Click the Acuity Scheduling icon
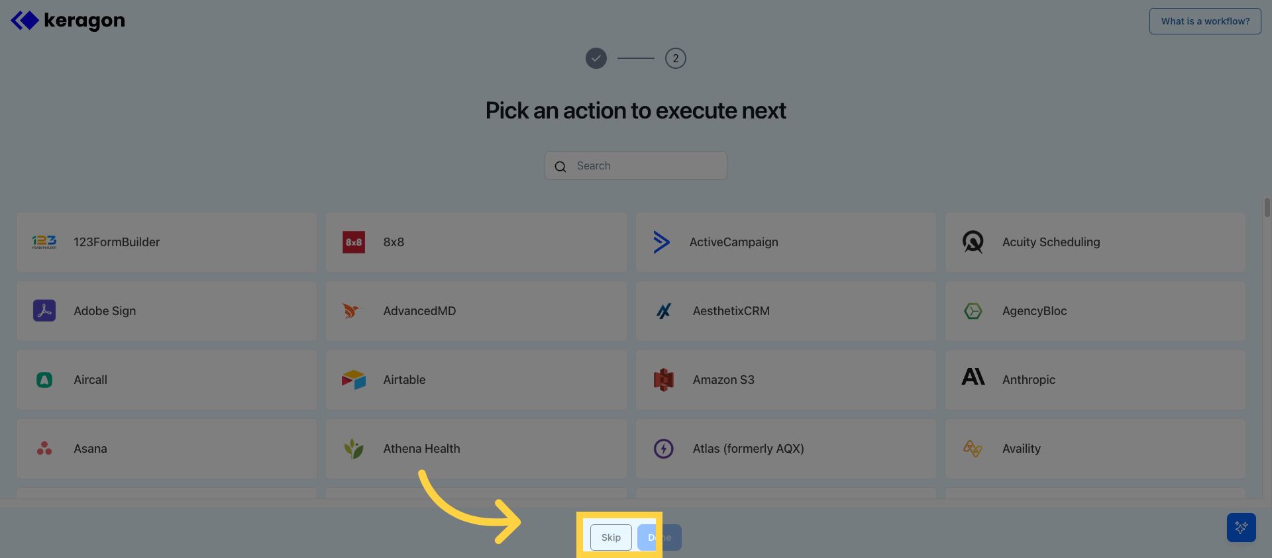 tap(973, 242)
